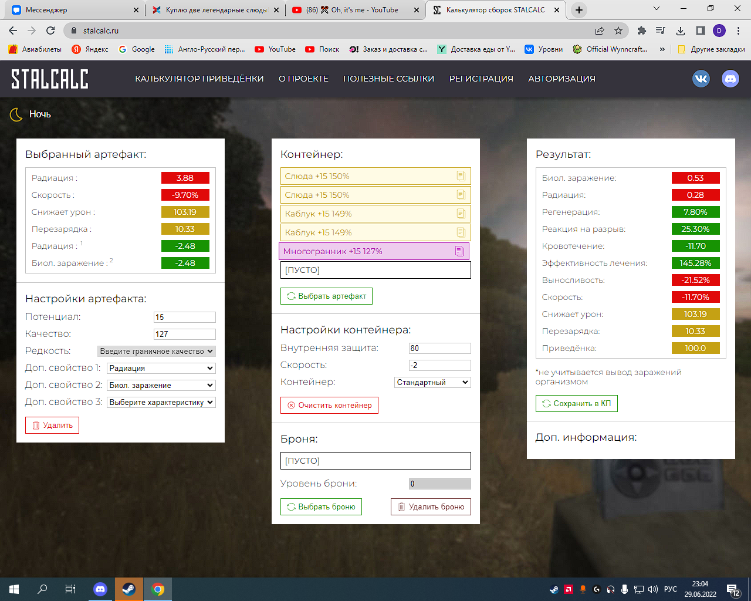Open Авиабилеты bookmark
Screen dimensions: 751x601
click(x=35, y=49)
